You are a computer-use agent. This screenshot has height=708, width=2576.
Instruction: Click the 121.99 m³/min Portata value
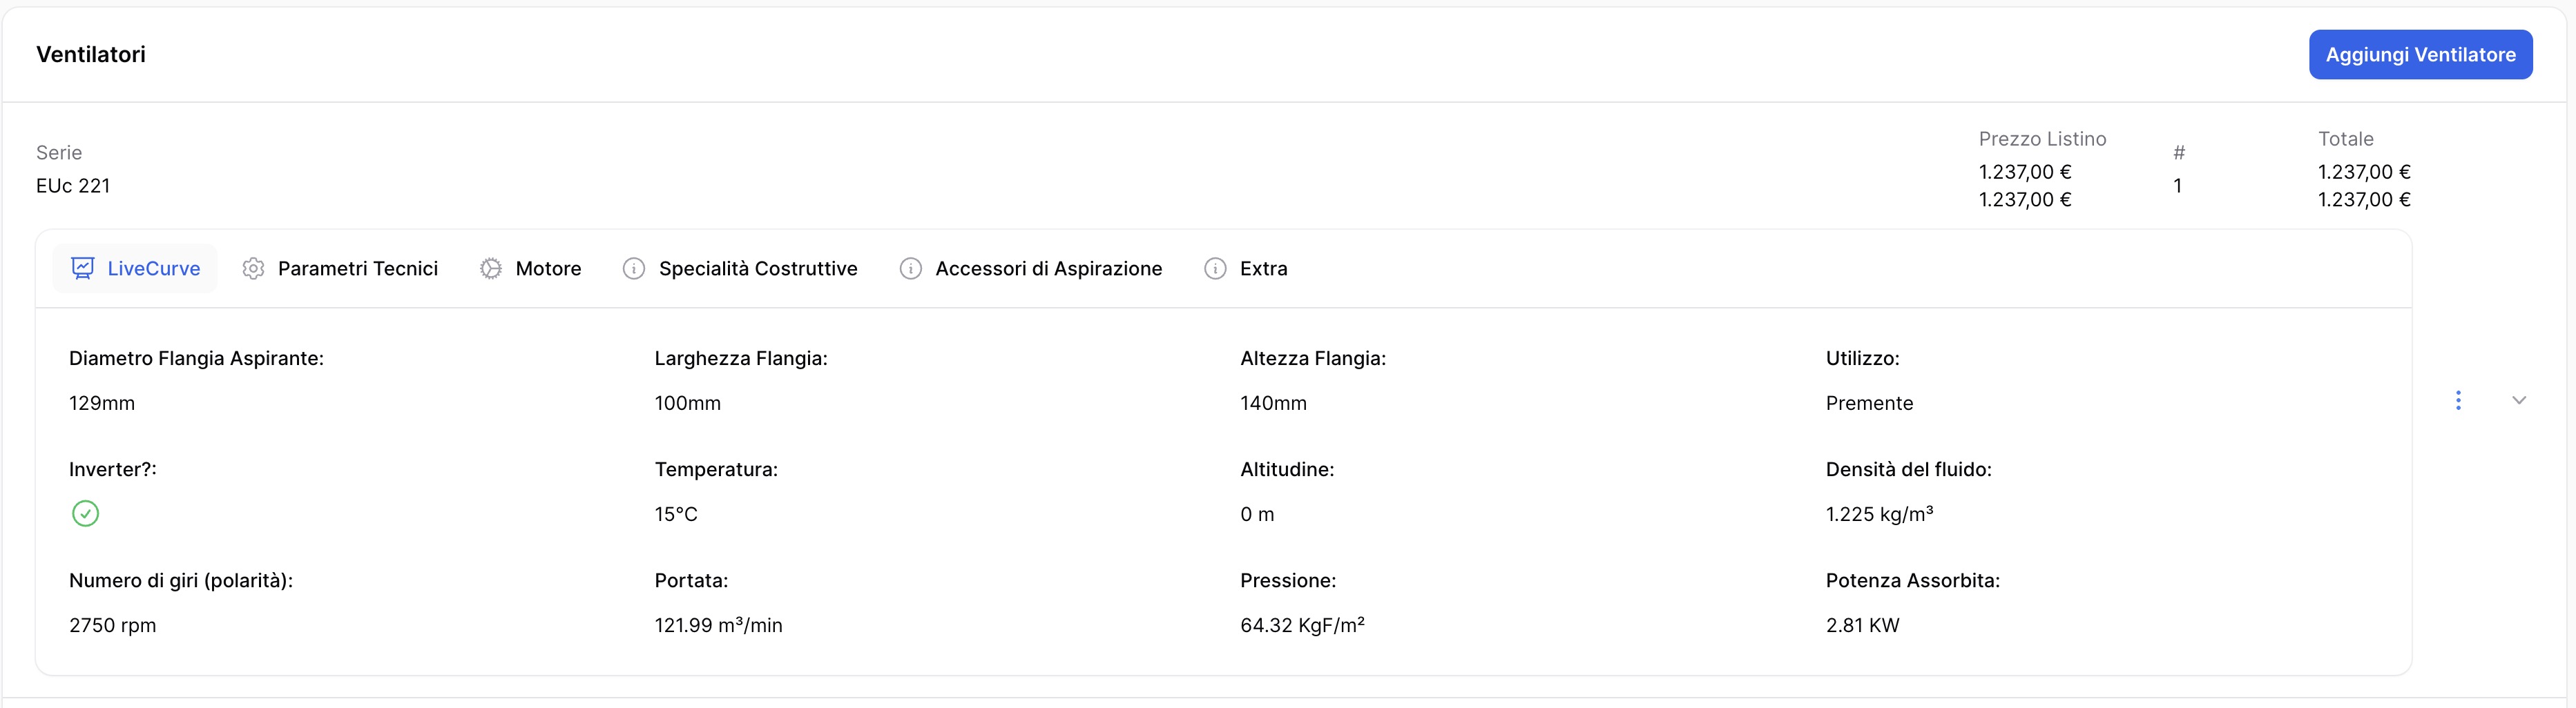(718, 625)
